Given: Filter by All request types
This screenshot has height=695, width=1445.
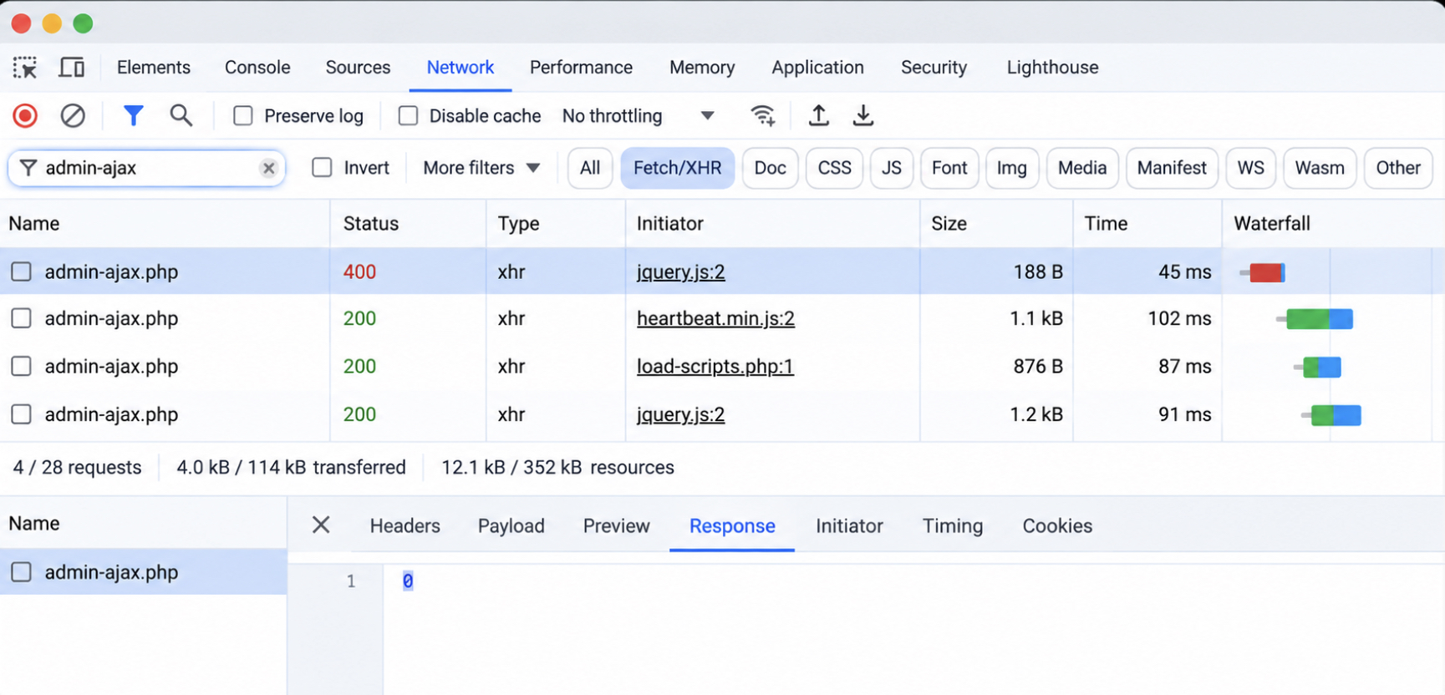Looking at the screenshot, I should pos(590,168).
